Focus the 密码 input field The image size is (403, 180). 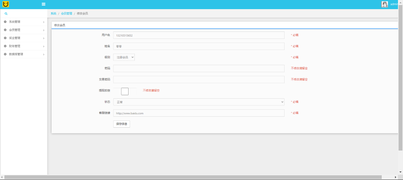[x=199, y=68]
